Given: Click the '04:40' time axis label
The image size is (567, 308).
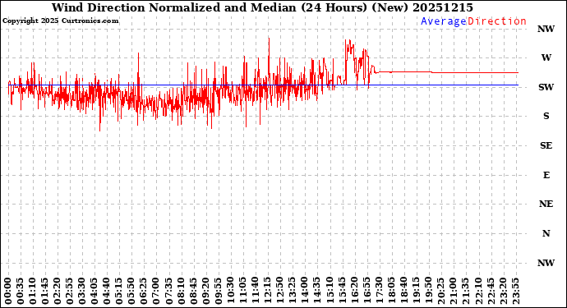Looking at the screenshot, I should [107, 292].
